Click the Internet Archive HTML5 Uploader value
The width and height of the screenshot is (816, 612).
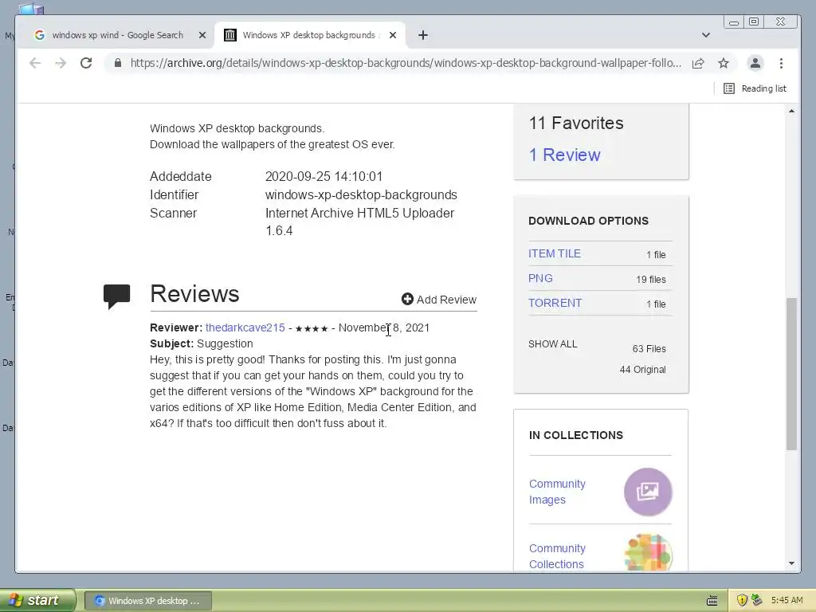click(359, 222)
